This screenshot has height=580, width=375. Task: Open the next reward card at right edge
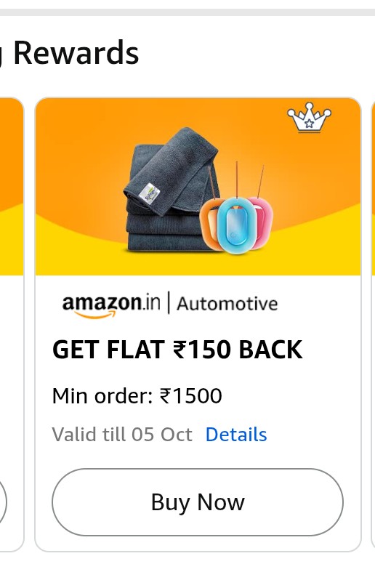point(373,324)
